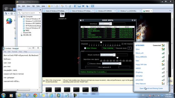Enter full screen mode via toolbar icon
Image resolution: width=175 pixels, height=98 pixels.
point(83,6)
